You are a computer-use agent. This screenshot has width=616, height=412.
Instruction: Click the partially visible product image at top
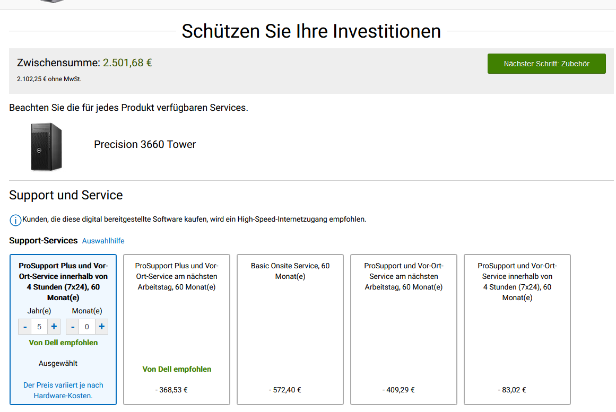click(52, 3)
